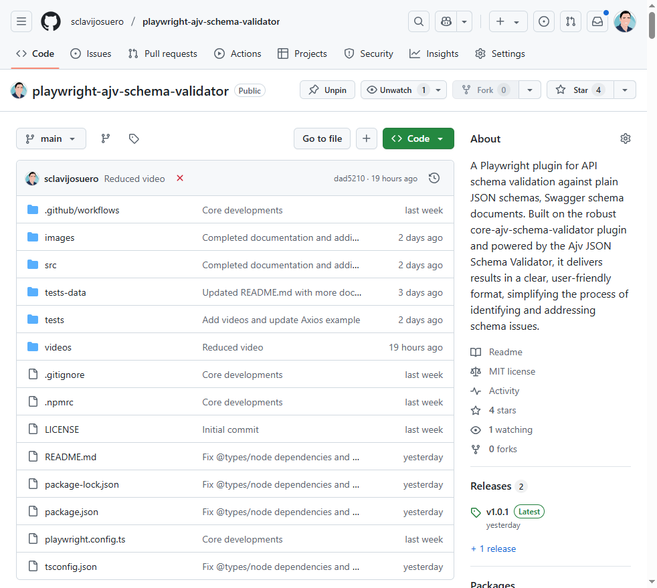
Task: Open the '+ 1 release' link
Action: (493, 549)
